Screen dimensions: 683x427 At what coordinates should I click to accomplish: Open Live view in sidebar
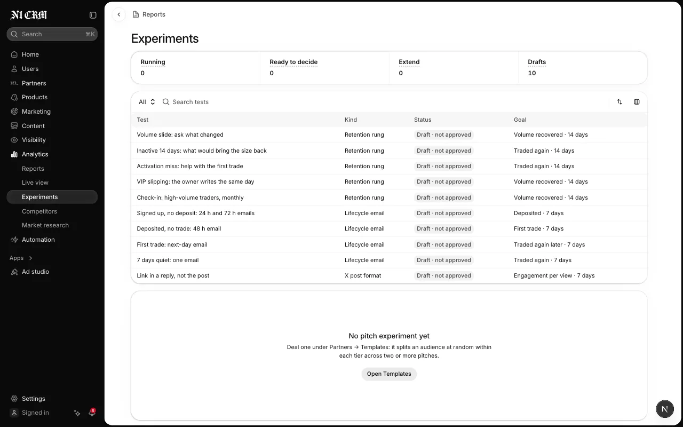click(x=35, y=183)
